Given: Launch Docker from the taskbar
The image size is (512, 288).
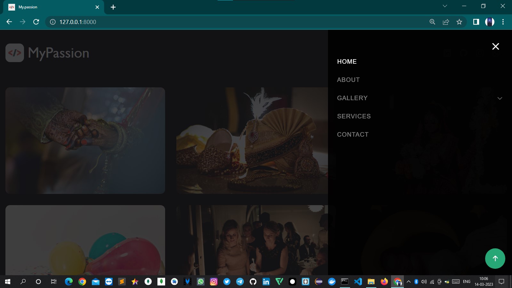Looking at the screenshot, I should [x=332, y=282].
